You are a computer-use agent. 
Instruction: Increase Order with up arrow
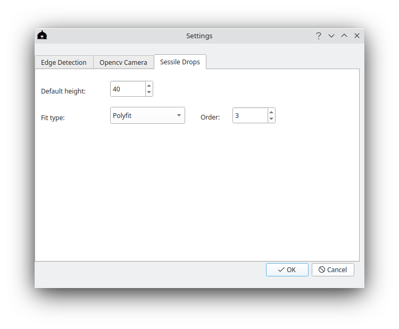[x=271, y=112]
